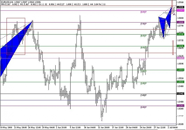
Task: Click the 'H4 /\ 27 1.000' readout
Action: [64, 4]
